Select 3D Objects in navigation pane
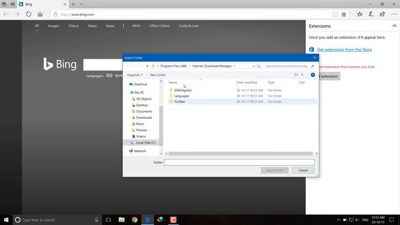Image resolution: width=400 pixels, height=225 pixels. click(144, 99)
